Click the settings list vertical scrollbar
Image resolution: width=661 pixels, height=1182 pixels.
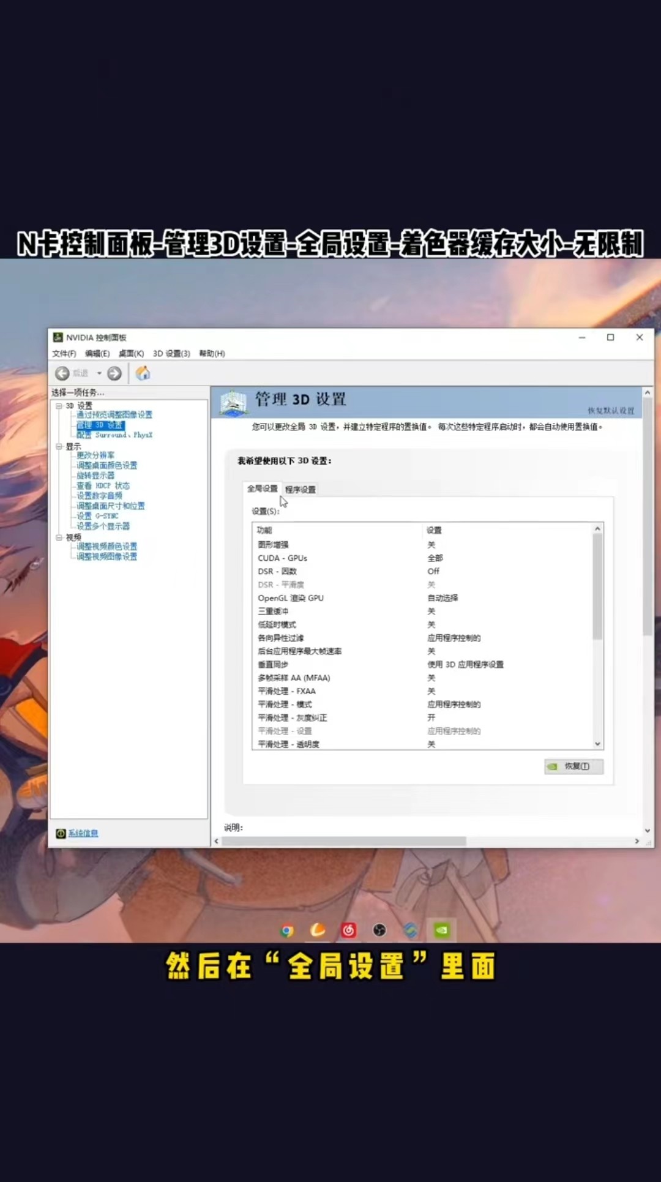click(x=597, y=635)
